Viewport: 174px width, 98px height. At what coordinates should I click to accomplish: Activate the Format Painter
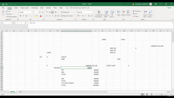pyautogui.click(x=11, y=17)
